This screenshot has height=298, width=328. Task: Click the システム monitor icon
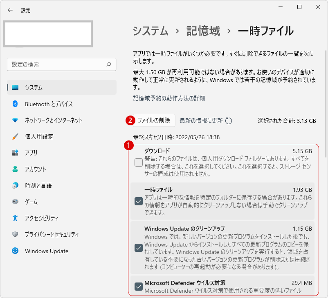point(15,87)
